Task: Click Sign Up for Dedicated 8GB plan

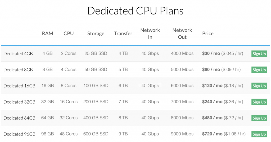Action: (259, 70)
